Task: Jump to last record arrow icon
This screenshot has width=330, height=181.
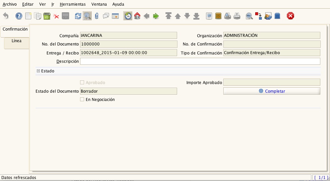Action: click(196, 16)
